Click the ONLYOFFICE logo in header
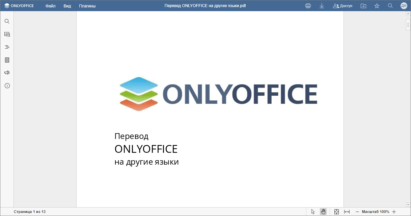Viewport: 411px width, 216px height. coord(19,6)
